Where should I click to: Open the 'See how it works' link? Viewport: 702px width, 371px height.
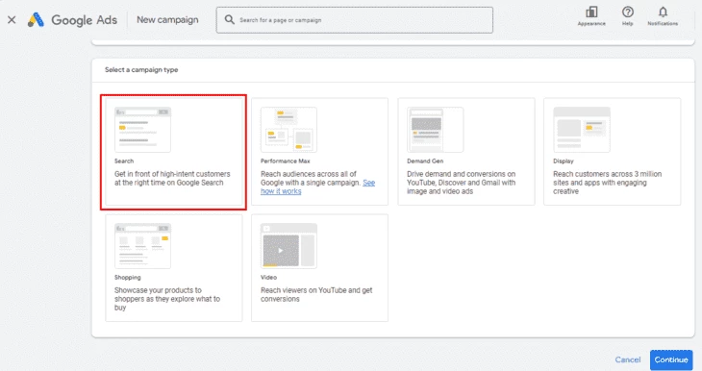click(x=318, y=187)
